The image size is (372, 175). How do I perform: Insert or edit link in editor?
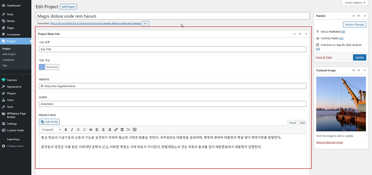pos(116,130)
